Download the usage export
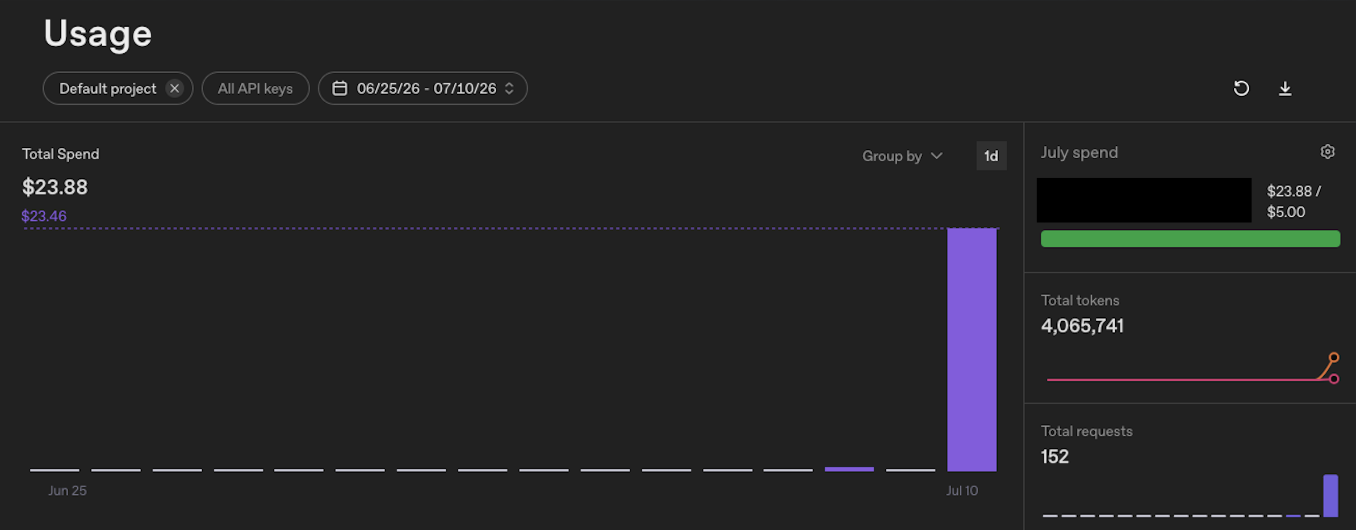This screenshot has height=530, width=1356. pos(1285,89)
